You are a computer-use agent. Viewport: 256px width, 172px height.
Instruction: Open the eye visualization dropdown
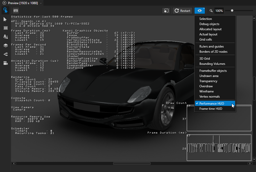200,10
